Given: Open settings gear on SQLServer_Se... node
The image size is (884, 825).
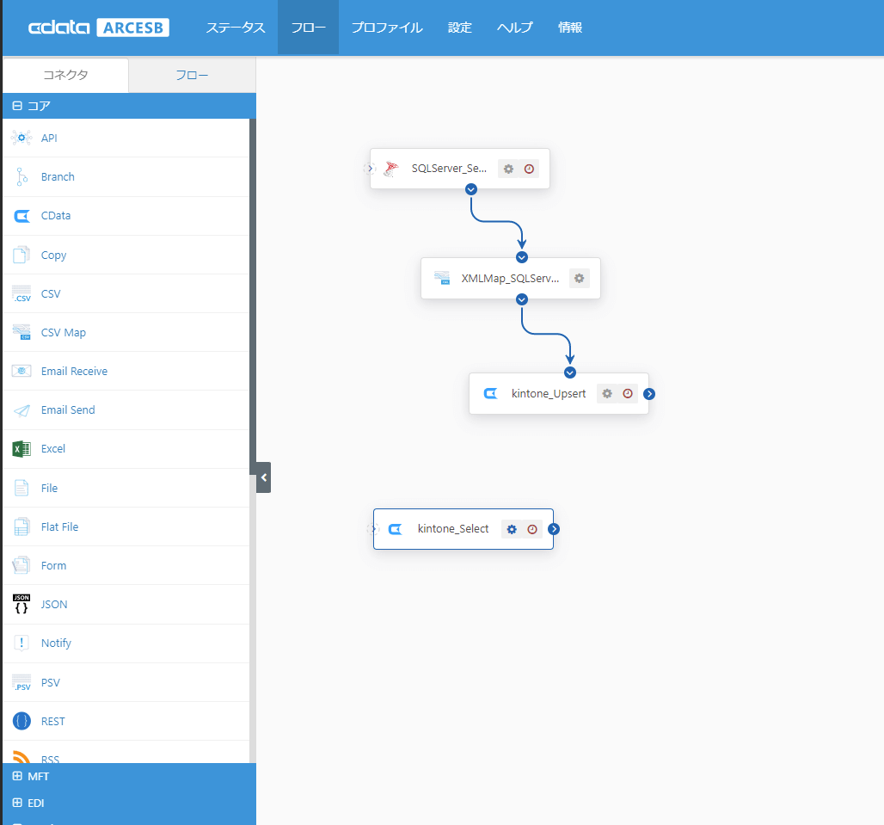Looking at the screenshot, I should click(508, 169).
